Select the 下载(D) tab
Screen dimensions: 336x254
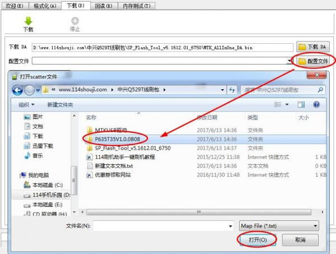[76, 6]
